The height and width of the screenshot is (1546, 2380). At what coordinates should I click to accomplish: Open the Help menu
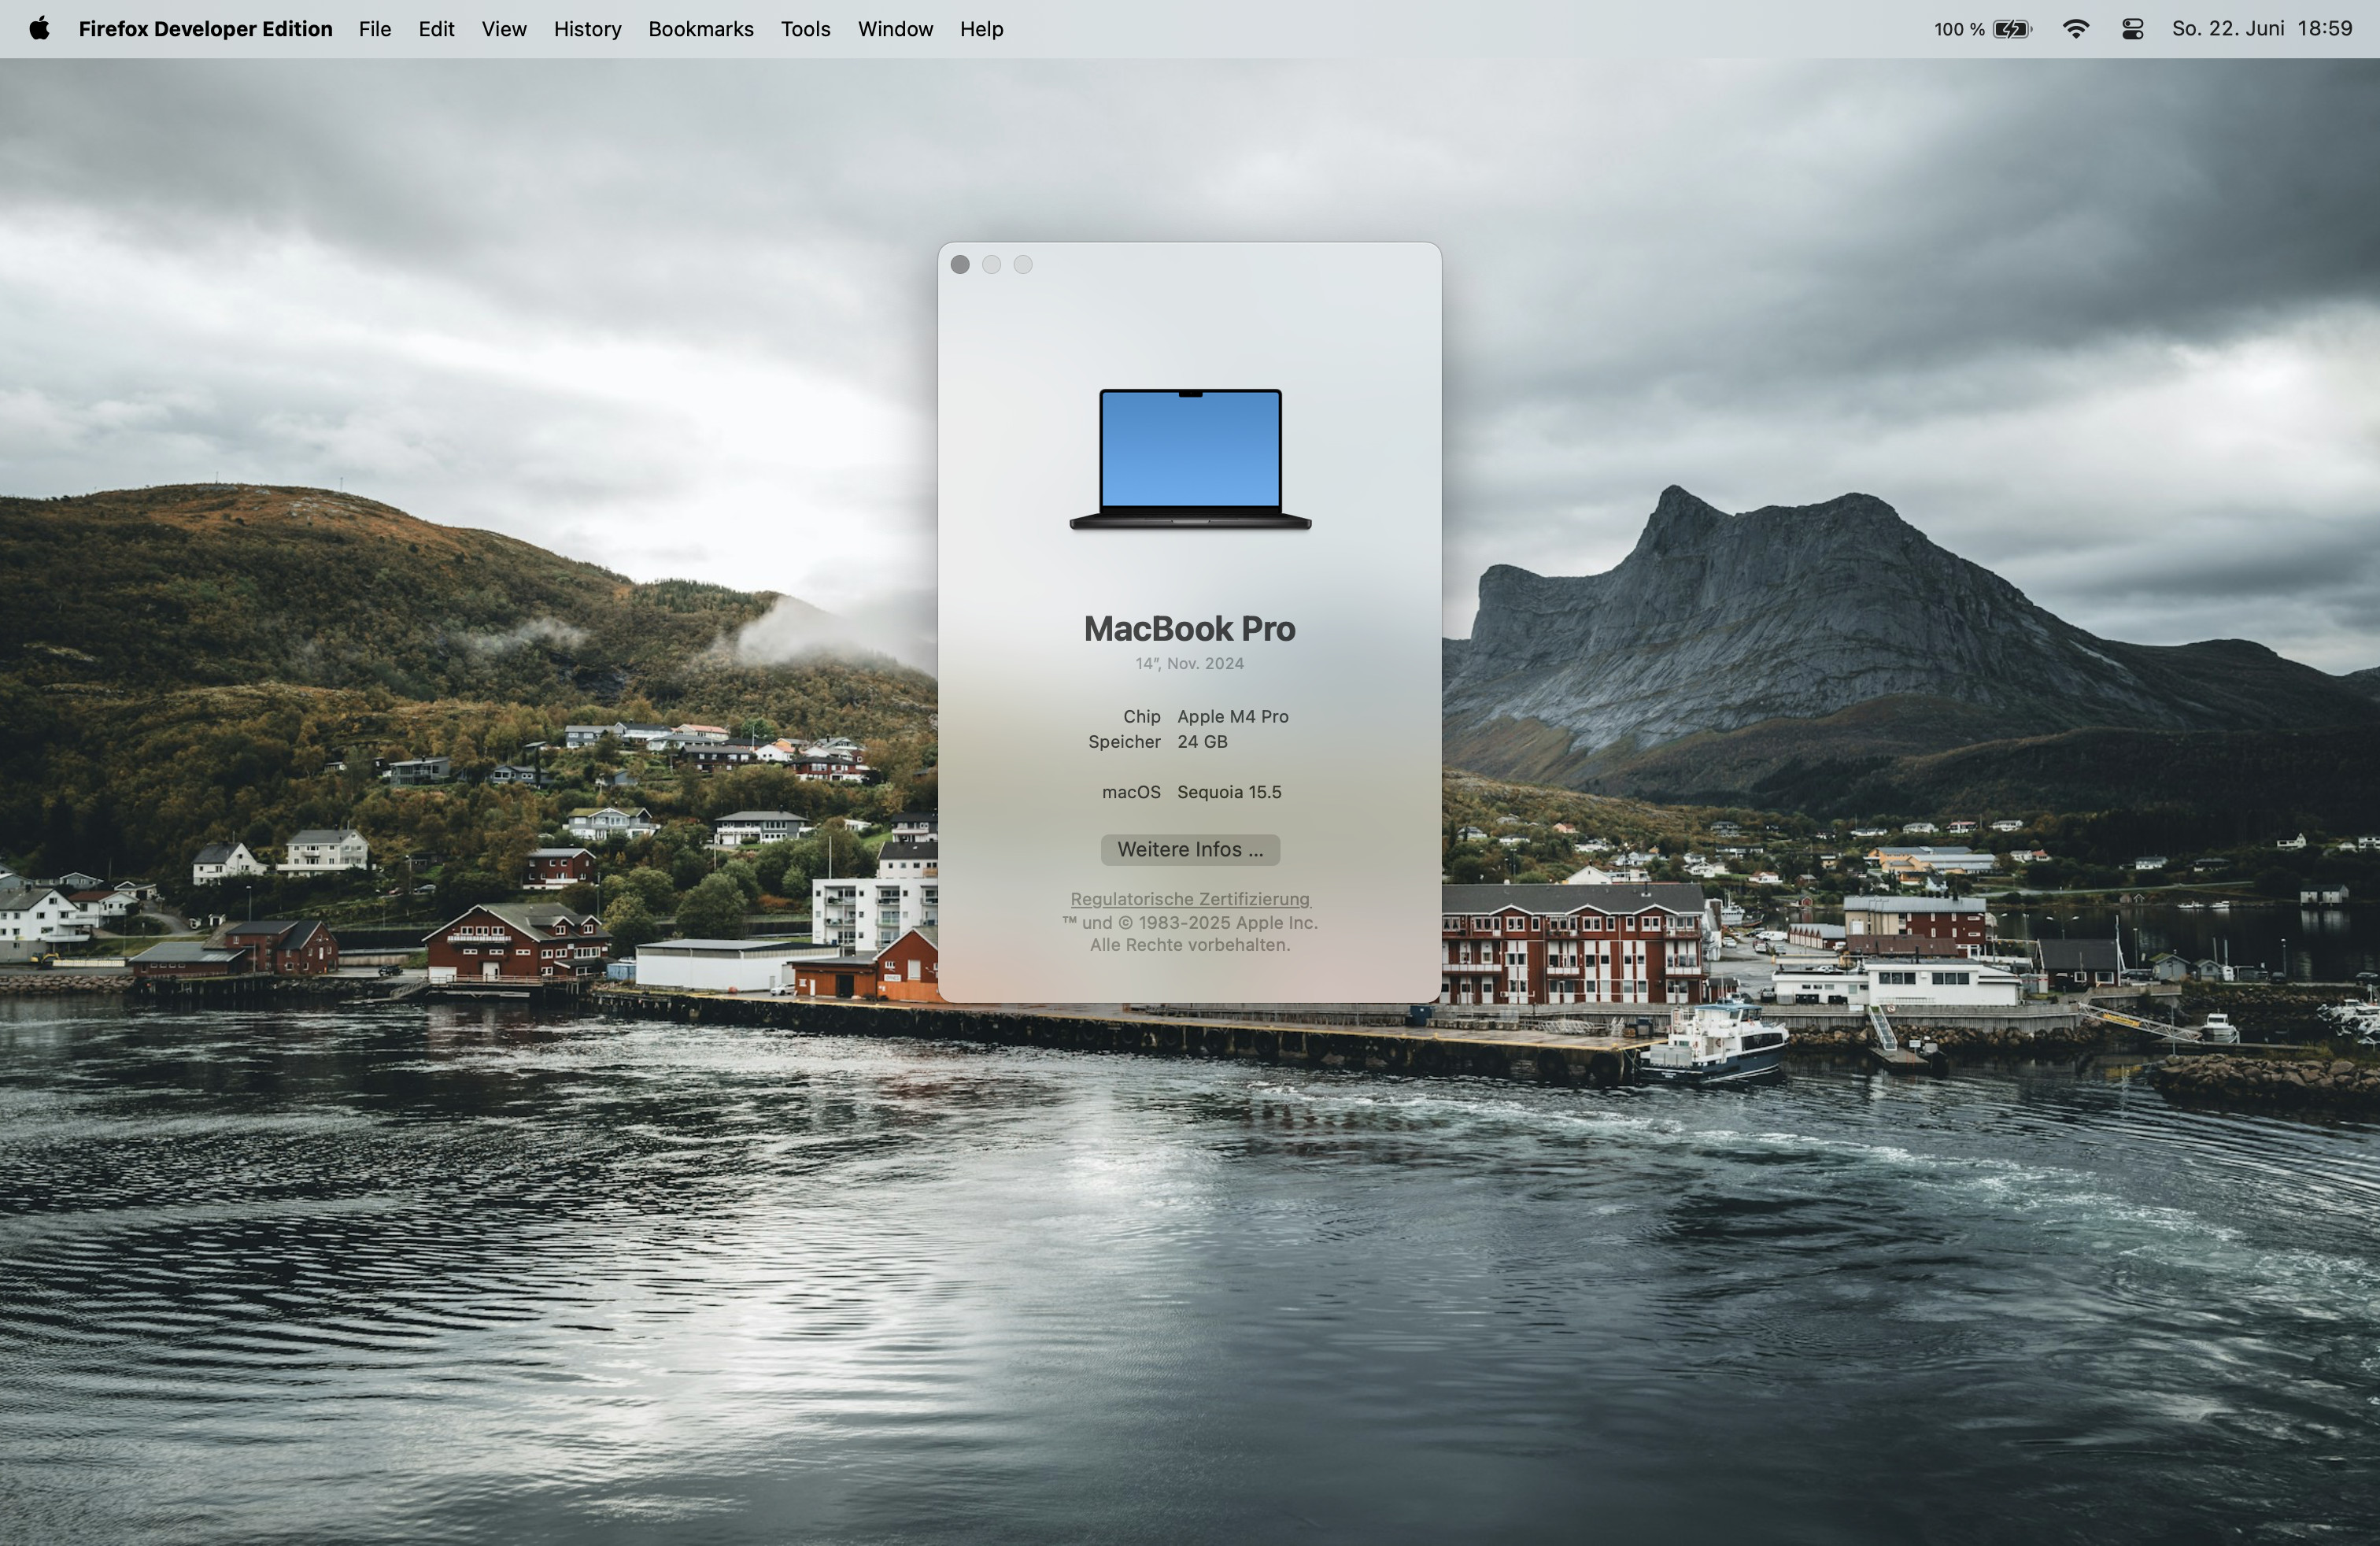coord(981,29)
